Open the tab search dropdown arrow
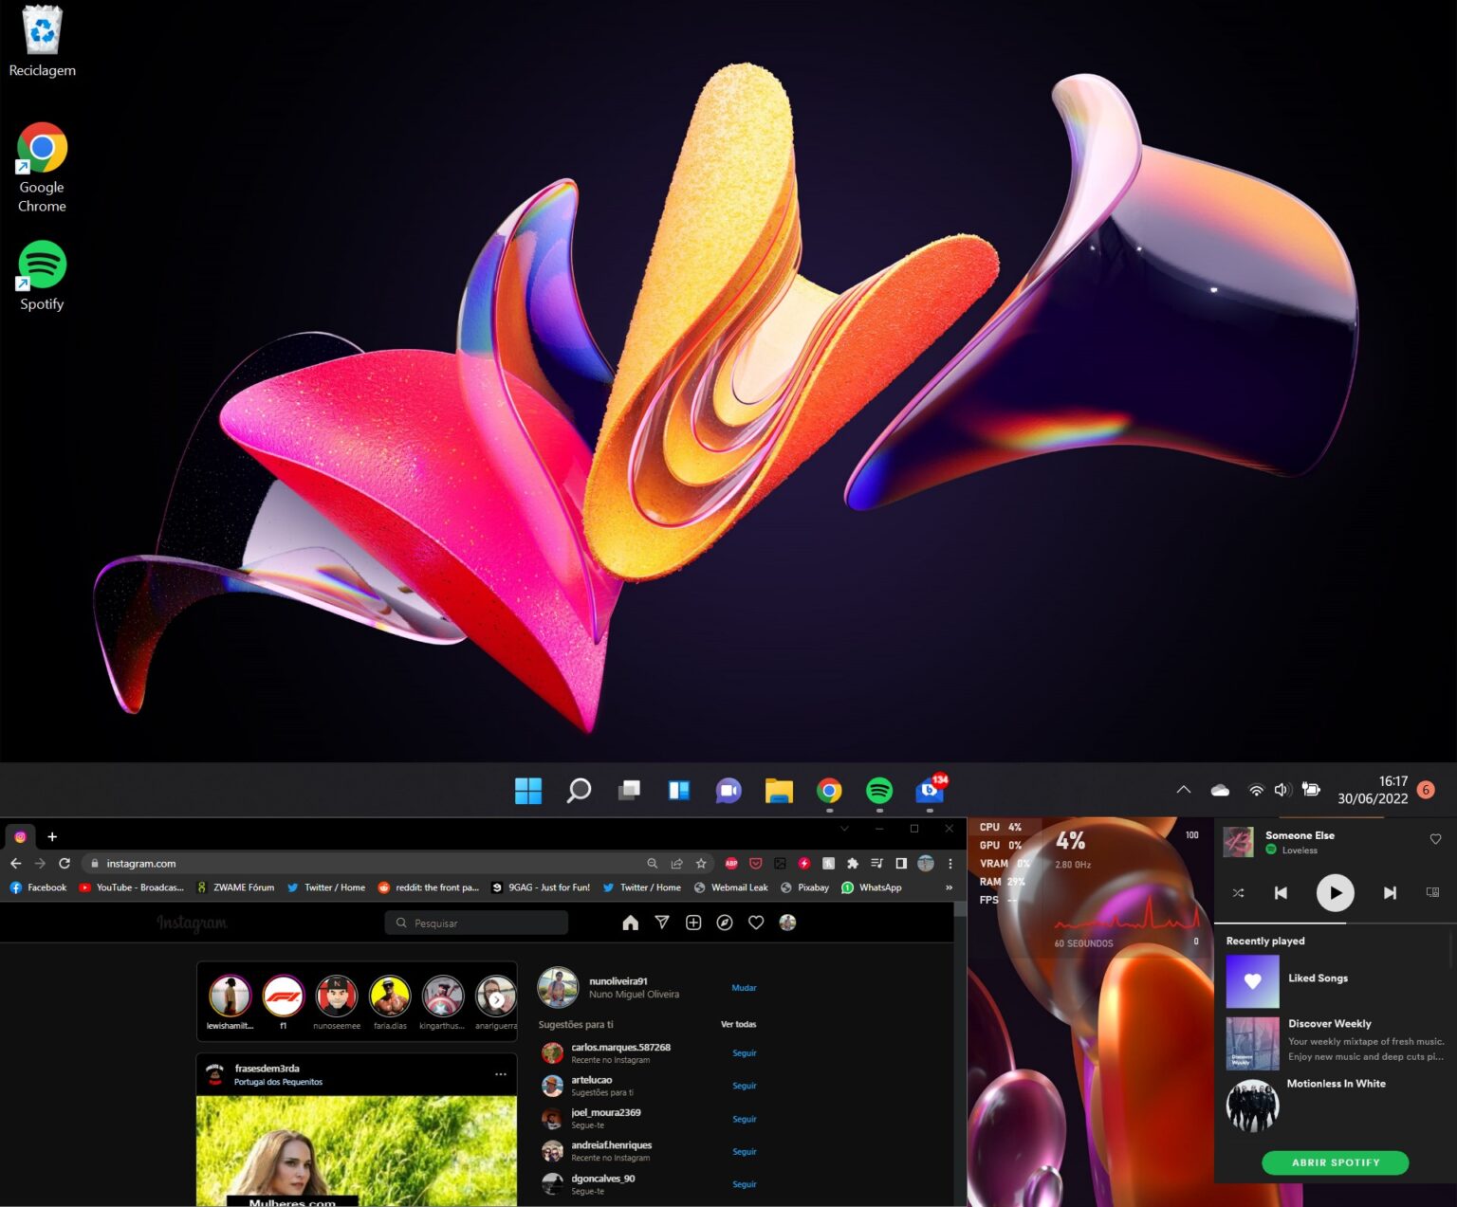This screenshot has width=1457, height=1207. tap(844, 828)
